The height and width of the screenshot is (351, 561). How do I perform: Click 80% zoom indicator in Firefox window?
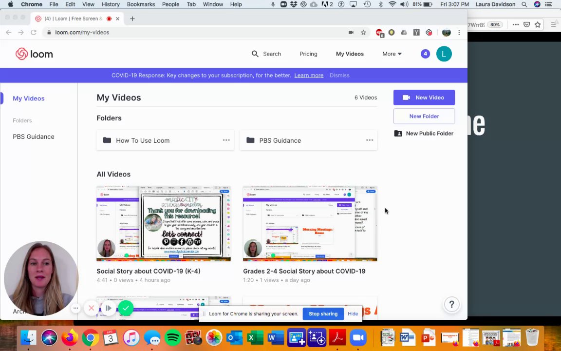pos(495,25)
